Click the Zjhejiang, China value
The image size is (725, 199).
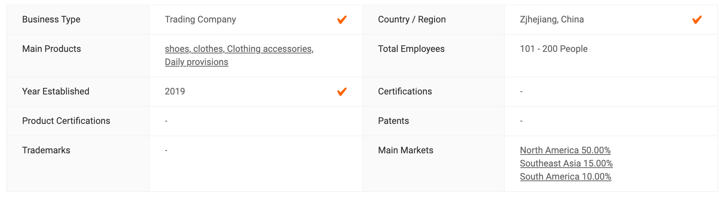point(552,19)
